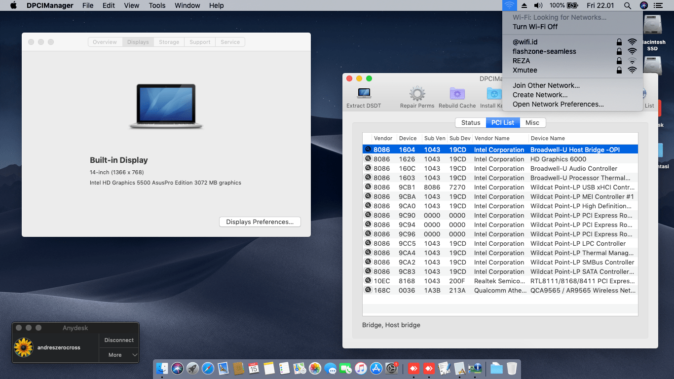Open Reminders from the Dock
The height and width of the screenshot is (379, 674).
pos(284,368)
